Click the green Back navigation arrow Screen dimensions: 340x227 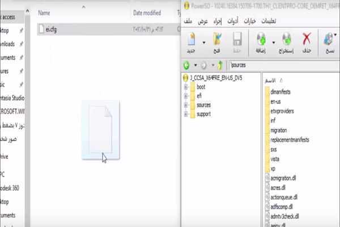pyautogui.click(x=186, y=65)
